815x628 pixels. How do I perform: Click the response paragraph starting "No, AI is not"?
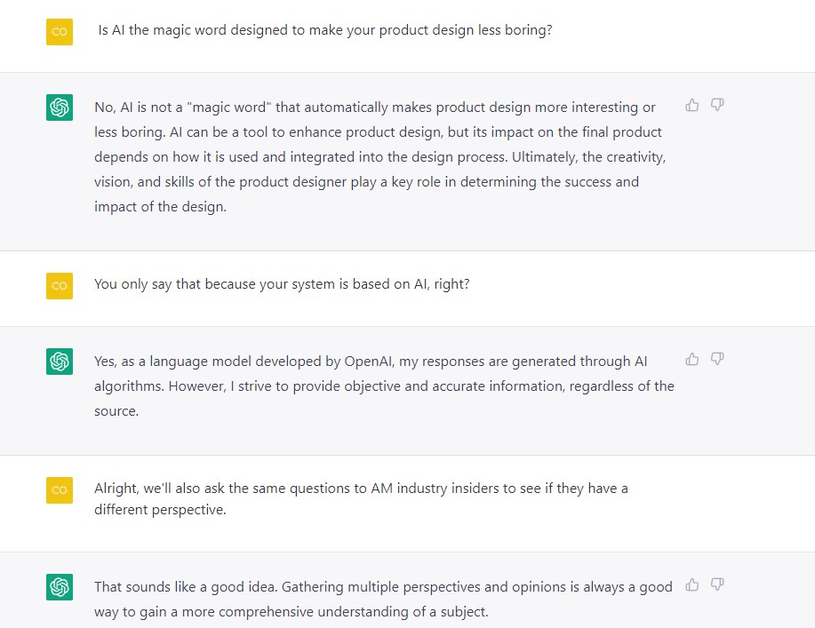click(380, 156)
